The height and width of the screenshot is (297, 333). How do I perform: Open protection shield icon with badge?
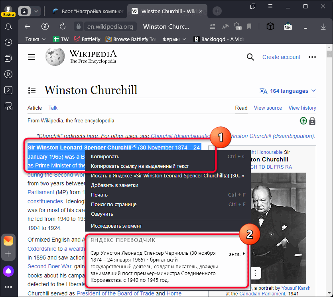click(238, 27)
